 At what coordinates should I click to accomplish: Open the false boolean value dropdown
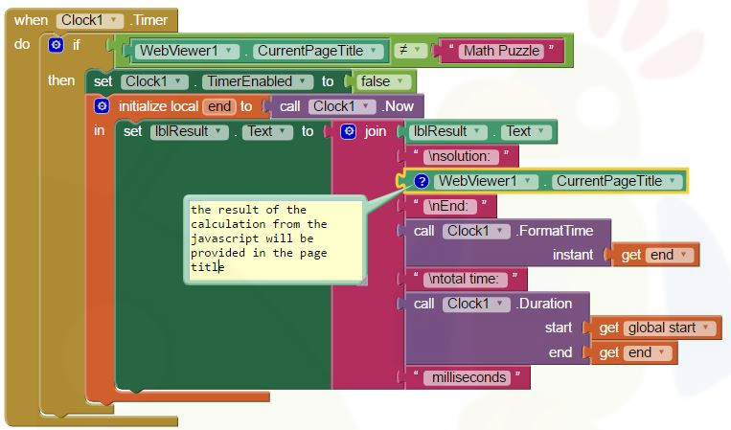click(383, 81)
